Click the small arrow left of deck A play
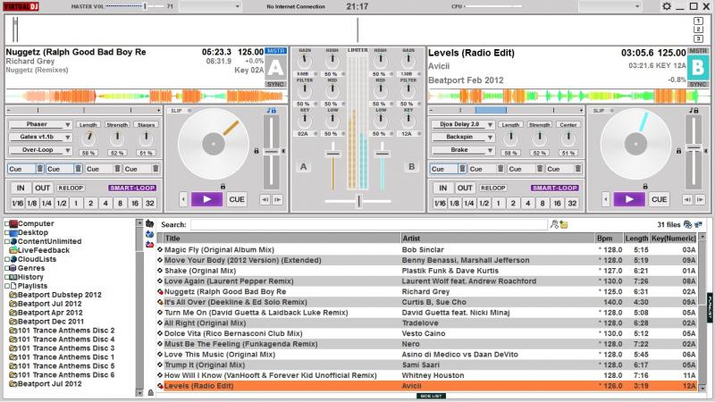The image size is (715, 402). [x=183, y=199]
